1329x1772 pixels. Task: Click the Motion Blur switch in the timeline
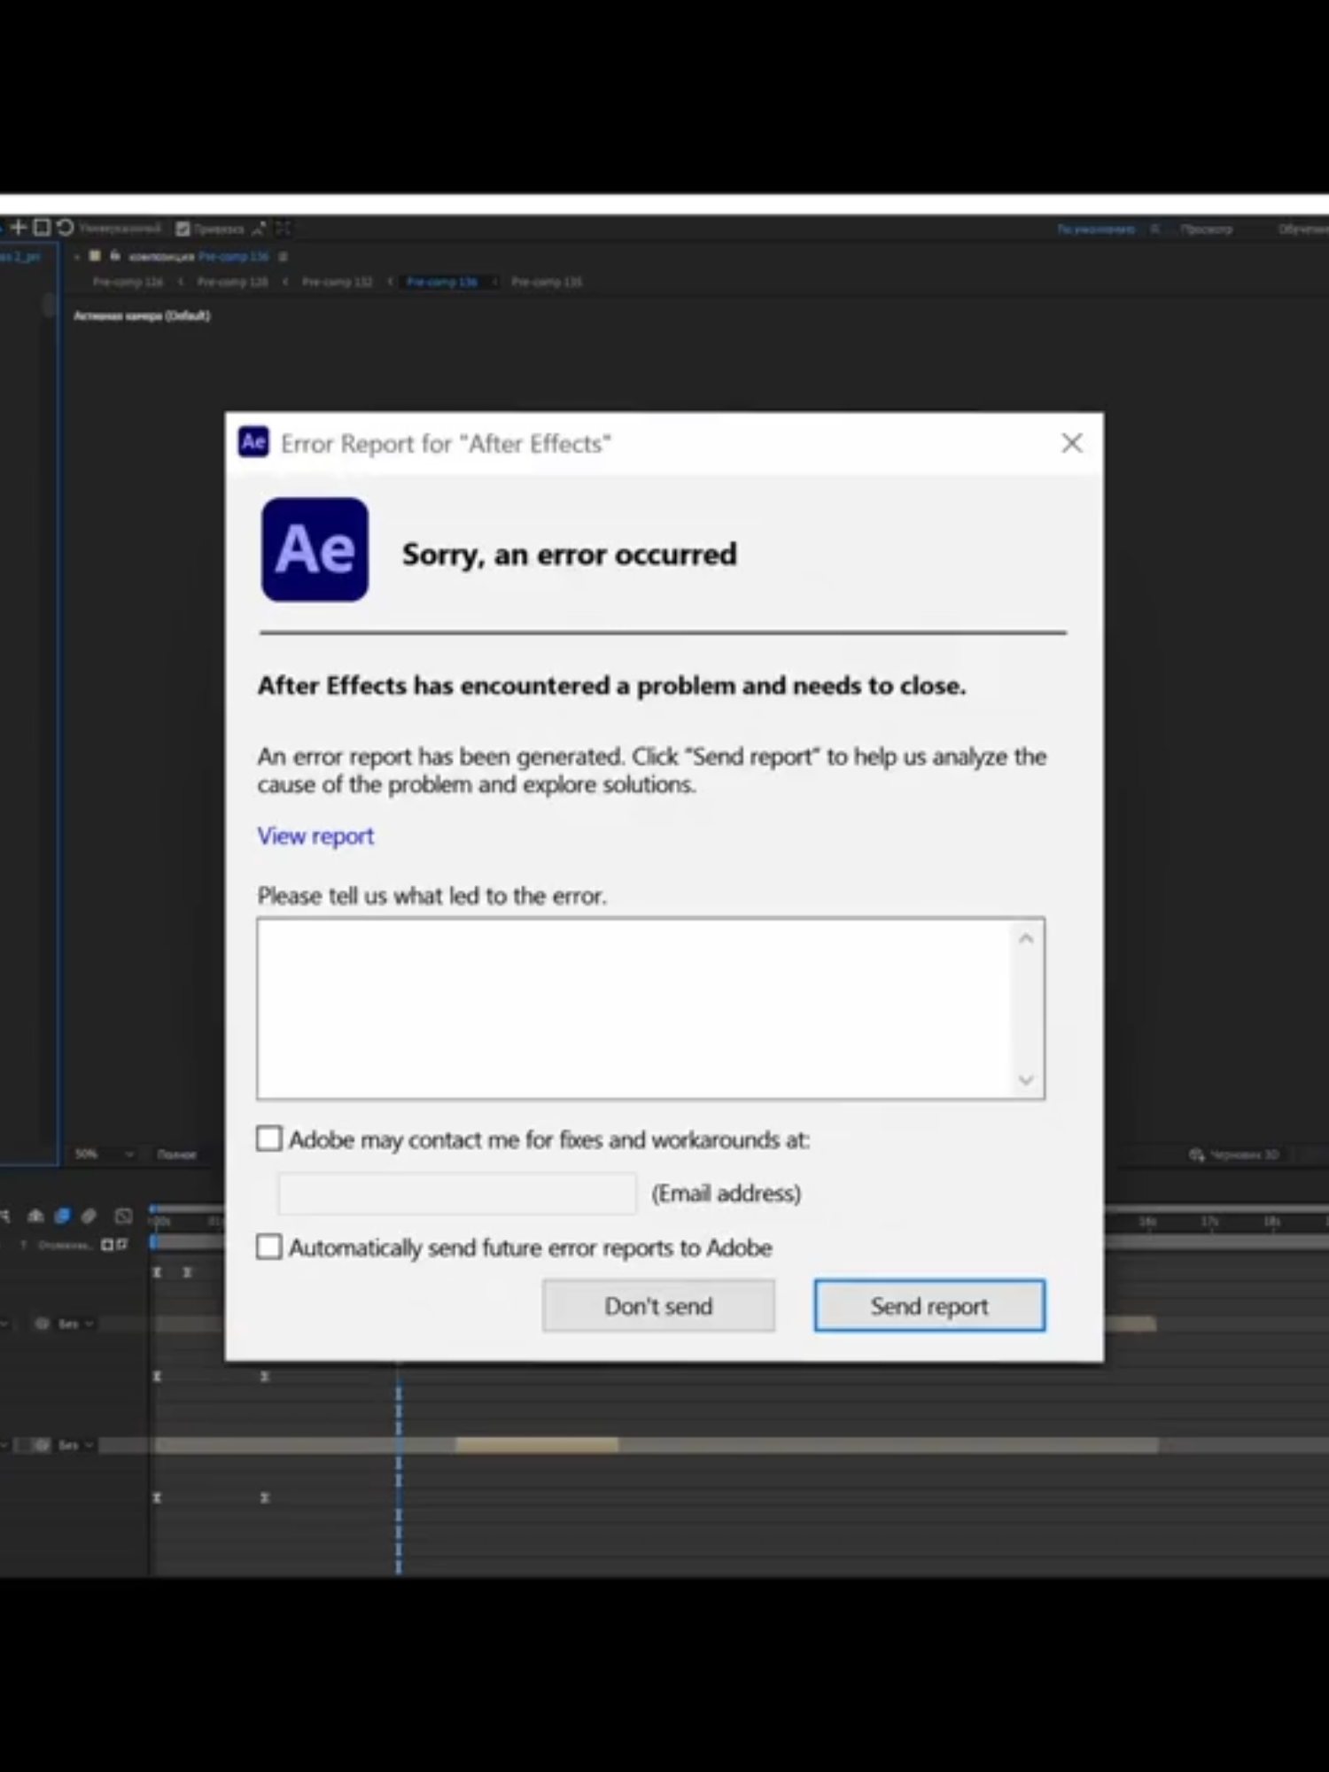coord(89,1216)
